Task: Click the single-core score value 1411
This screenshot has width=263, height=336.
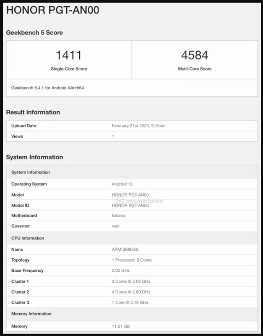Action: click(x=69, y=55)
